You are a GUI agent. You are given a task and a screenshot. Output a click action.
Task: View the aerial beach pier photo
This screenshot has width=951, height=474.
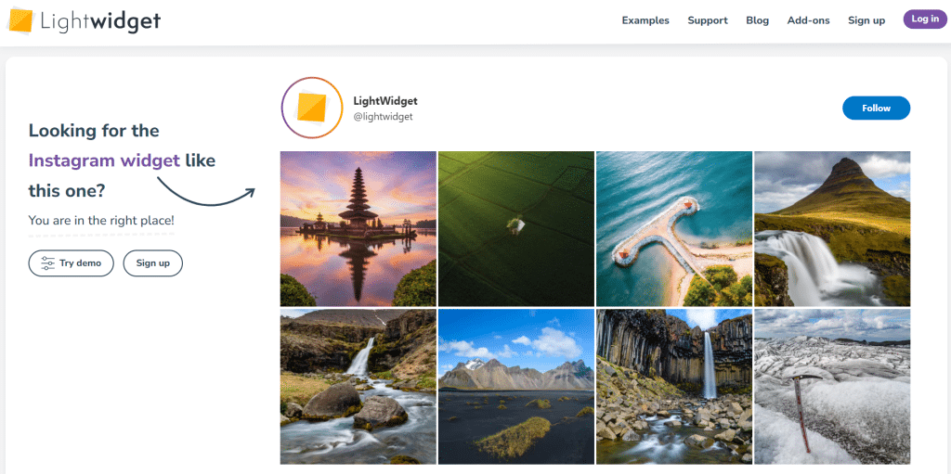click(673, 228)
